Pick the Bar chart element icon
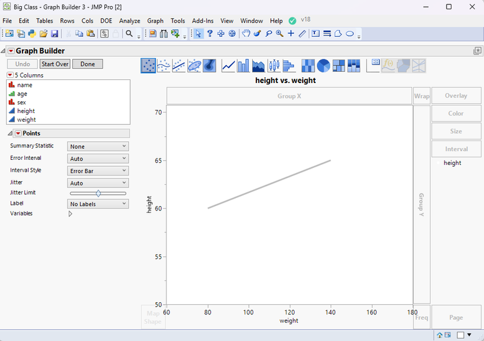Viewport: 484px width, 341px height. (x=243, y=66)
